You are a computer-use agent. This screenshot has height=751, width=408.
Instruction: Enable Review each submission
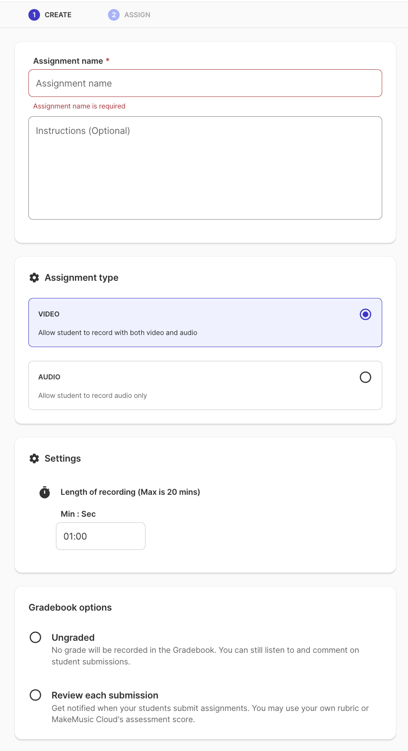coord(35,695)
